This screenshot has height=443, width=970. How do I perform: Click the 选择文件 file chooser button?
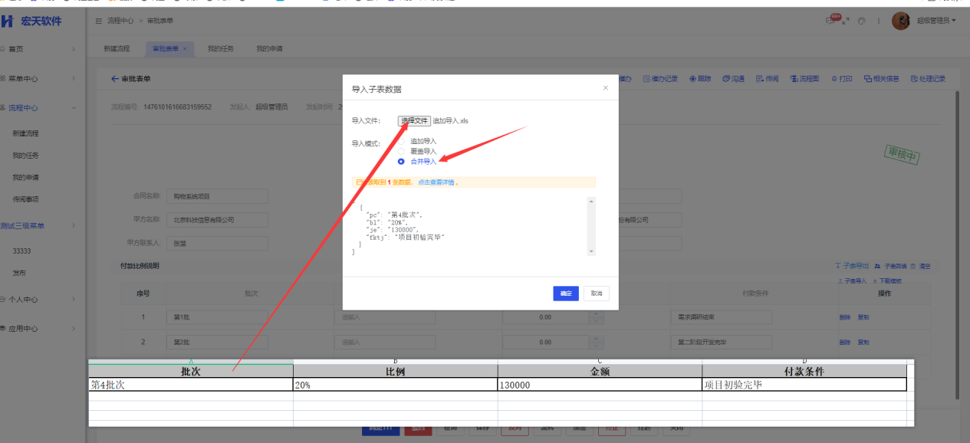(414, 121)
